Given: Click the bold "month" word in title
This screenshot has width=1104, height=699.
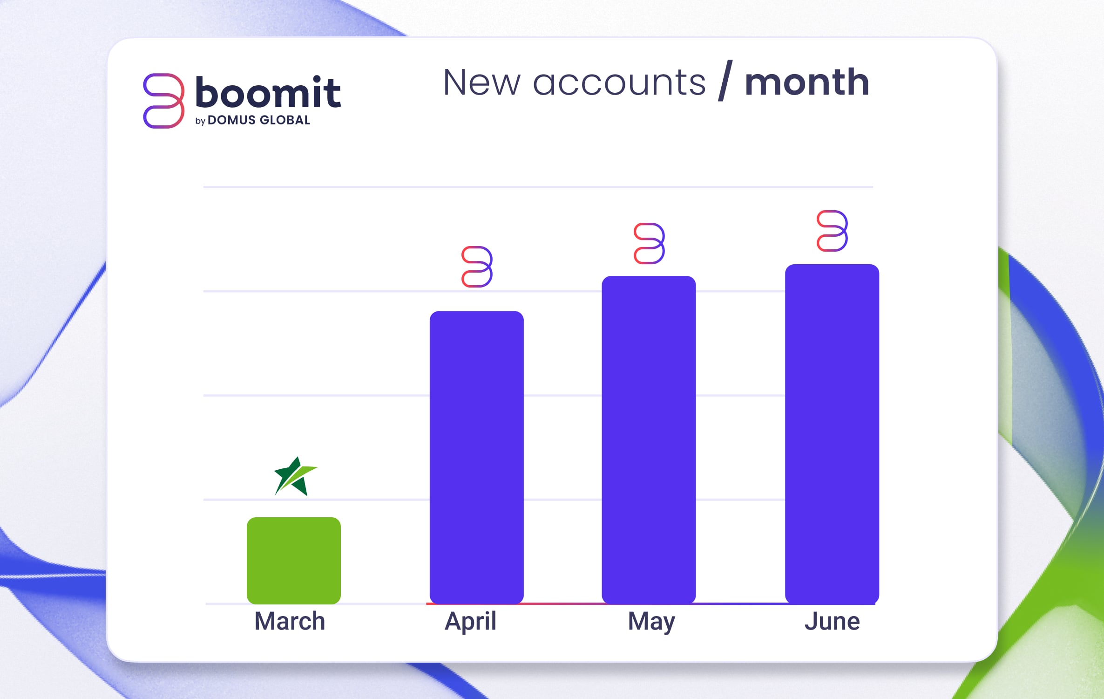Looking at the screenshot, I should (x=806, y=82).
